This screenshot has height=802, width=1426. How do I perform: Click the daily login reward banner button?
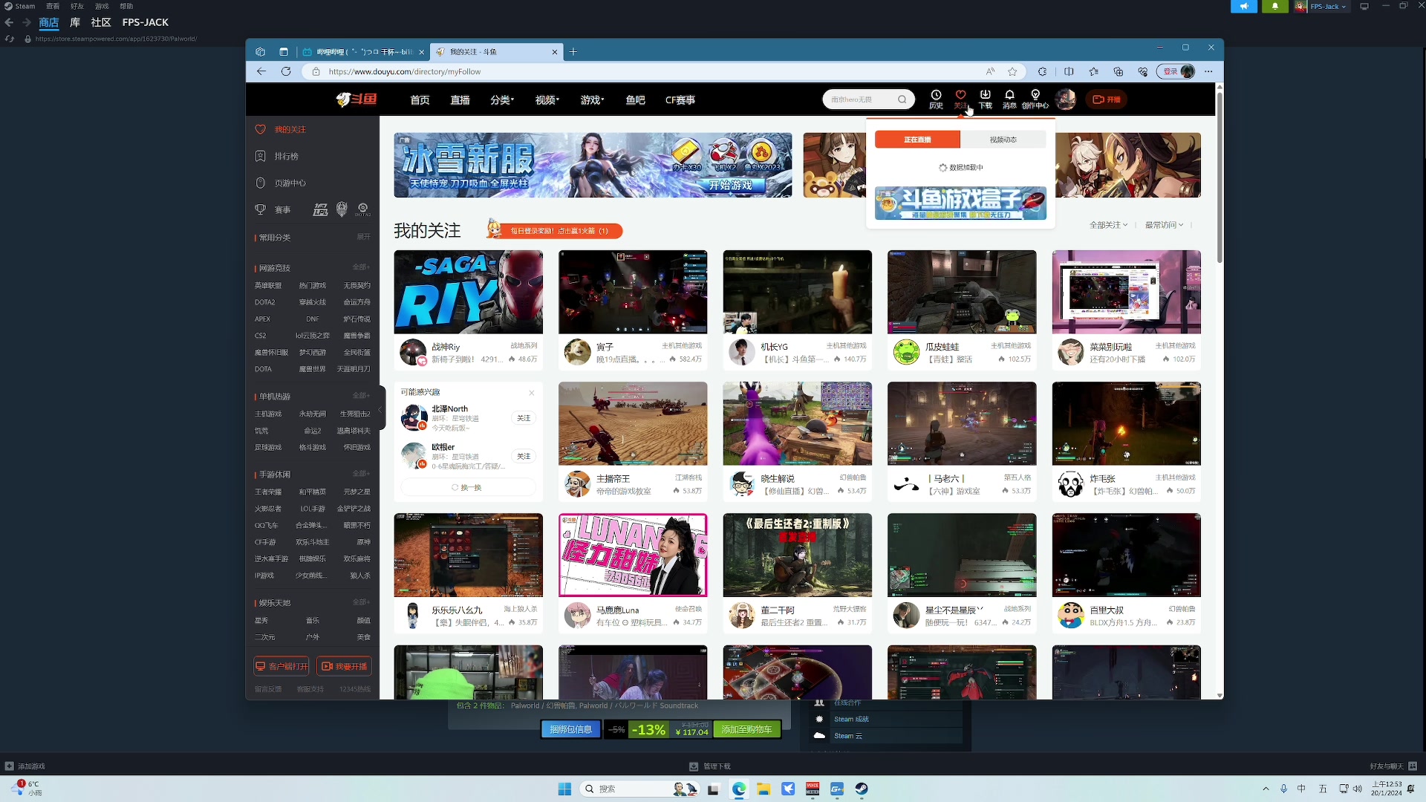[554, 230]
